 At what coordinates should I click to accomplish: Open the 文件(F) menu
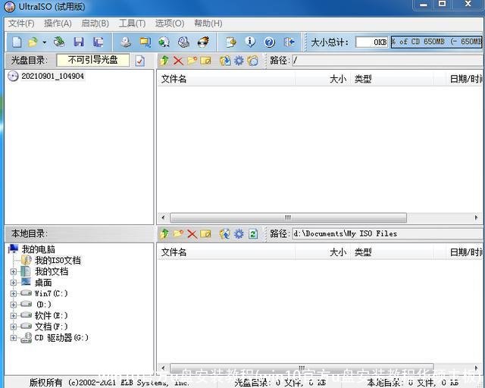click(x=20, y=23)
